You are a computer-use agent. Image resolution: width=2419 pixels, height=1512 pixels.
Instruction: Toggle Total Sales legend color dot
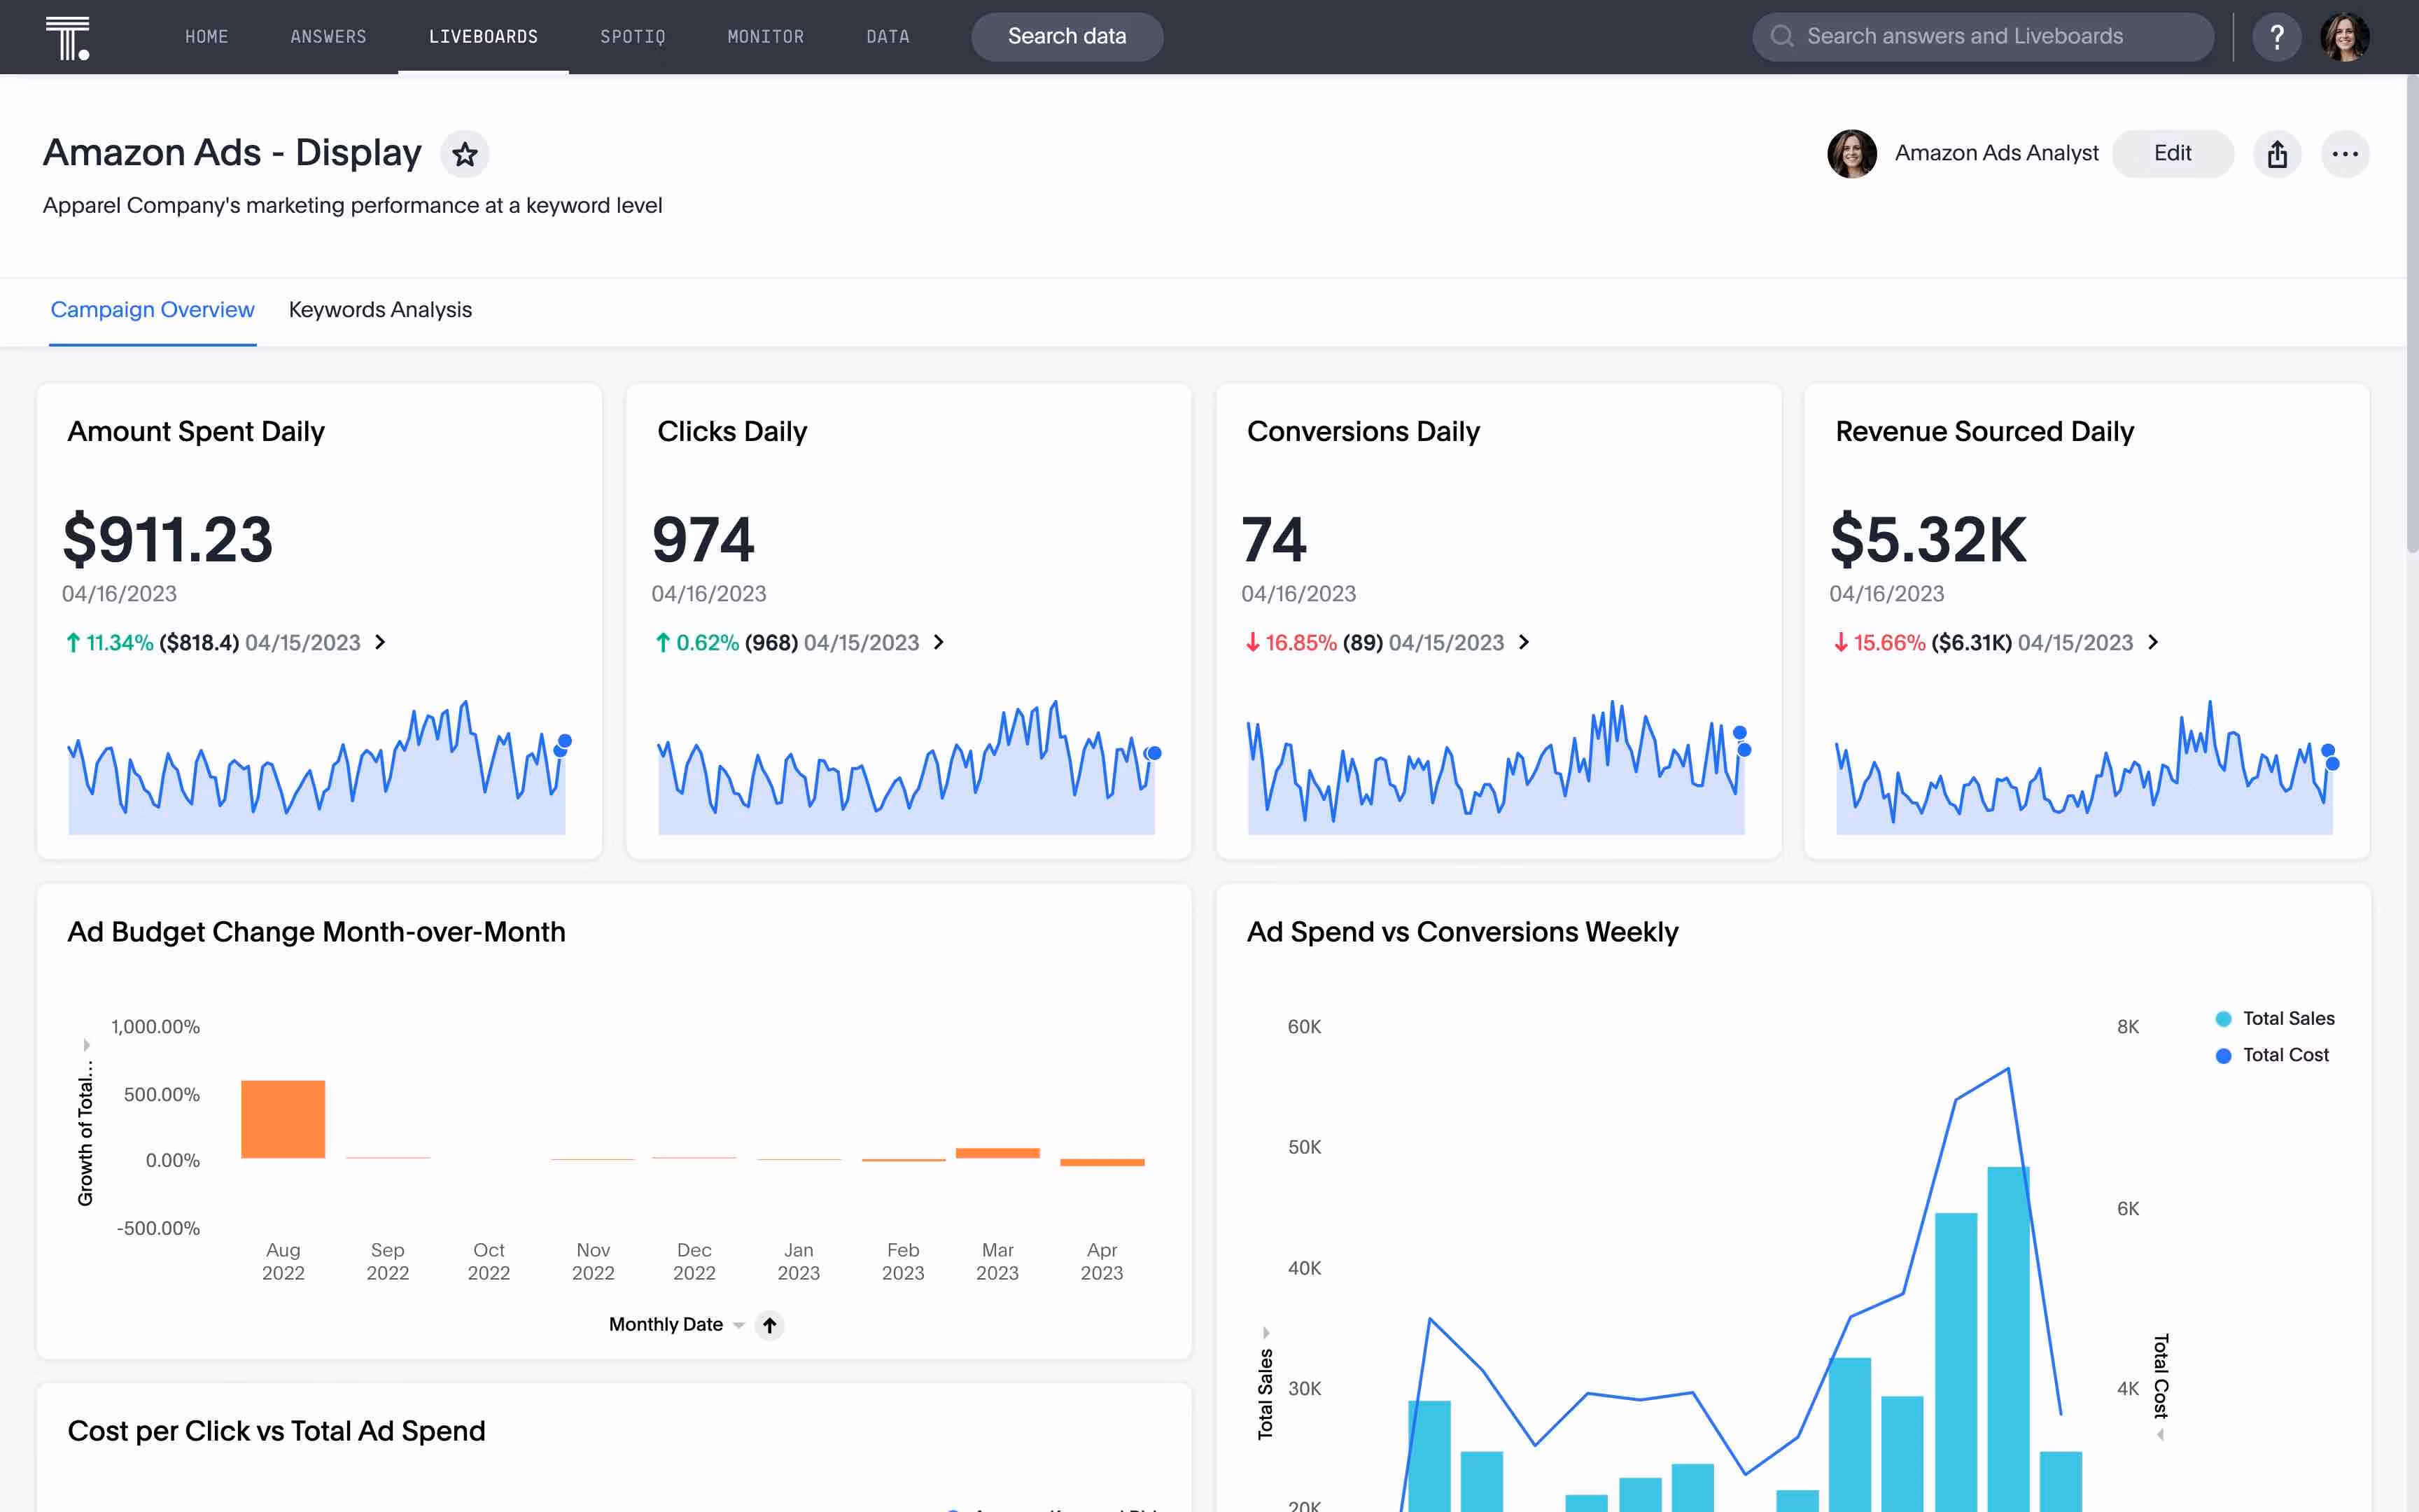click(x=2223, y=1019)
